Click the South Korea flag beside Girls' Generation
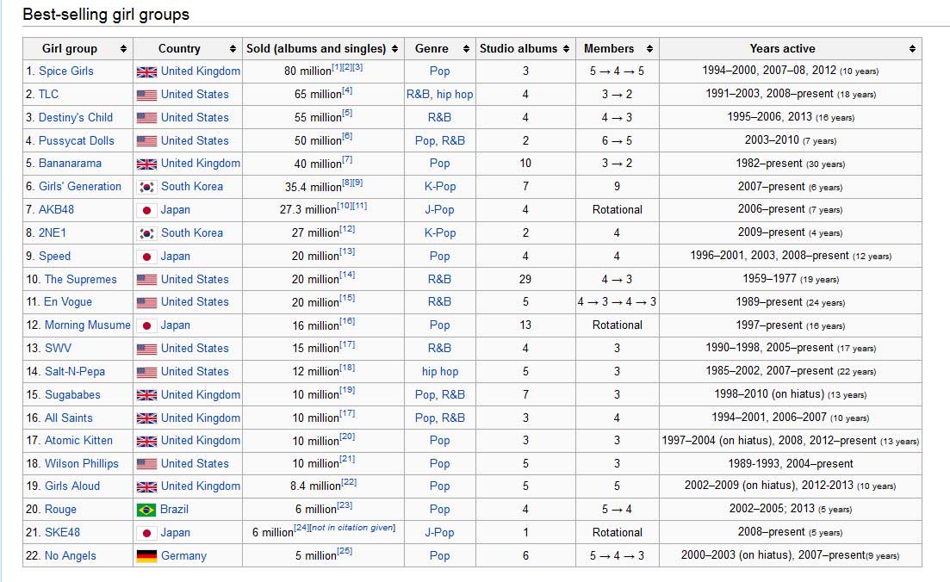950x582 pixels. [x=146, y=187]
